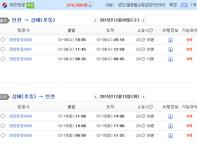Select flight 대한항공0893 radio button

[3, 59]
